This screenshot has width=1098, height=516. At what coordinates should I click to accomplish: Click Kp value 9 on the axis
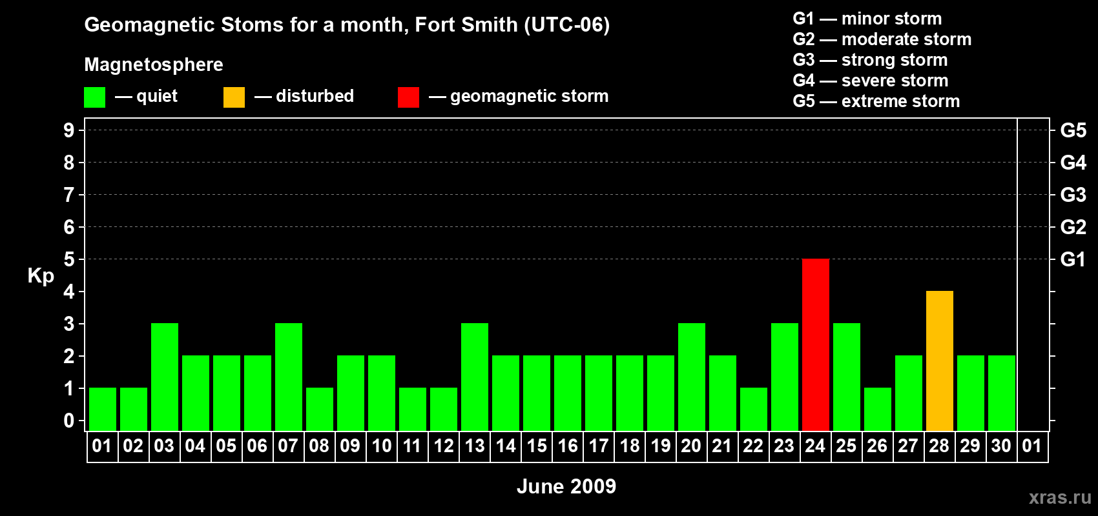69,130
